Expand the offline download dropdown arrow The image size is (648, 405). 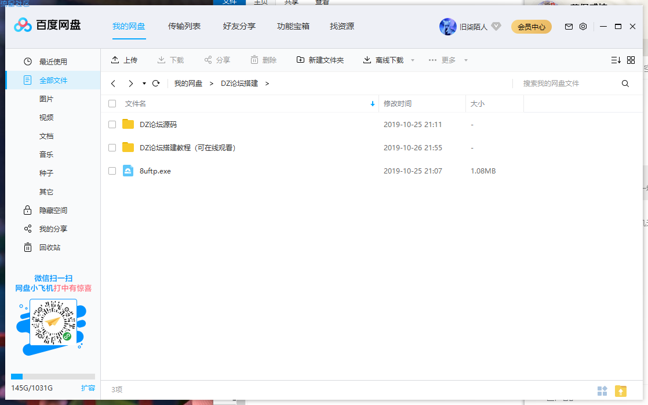point(413,60)
